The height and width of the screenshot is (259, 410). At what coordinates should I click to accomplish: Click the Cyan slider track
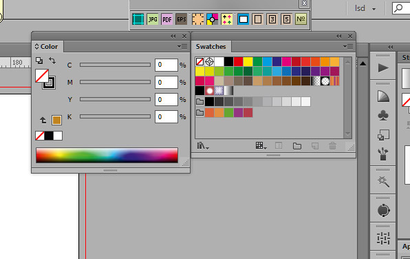(115, 65)
